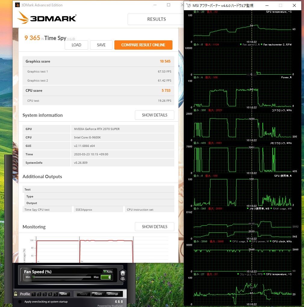Image resolution: width=304 pixels, height=307 pixels.
Task: Click the fan speed value field
Action: coord(106,277)
